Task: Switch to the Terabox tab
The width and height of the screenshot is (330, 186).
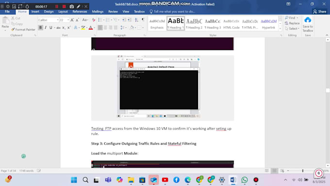Action: coord(139,12)
